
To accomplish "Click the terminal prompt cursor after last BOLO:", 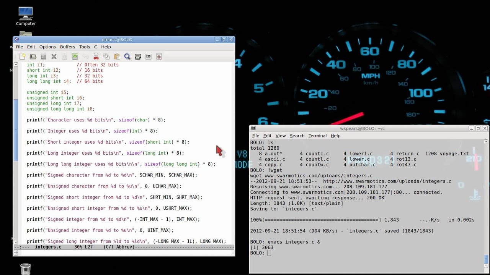I will pyautogui.click(x=269, y=253).
